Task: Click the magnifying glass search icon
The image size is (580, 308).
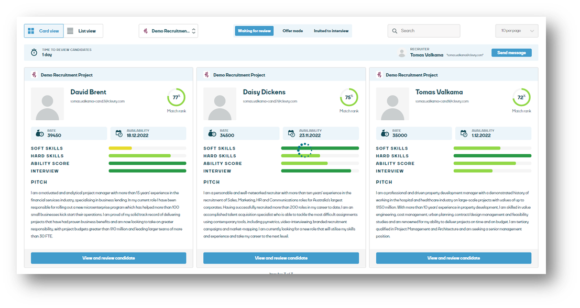Action: tap(395, 31)
